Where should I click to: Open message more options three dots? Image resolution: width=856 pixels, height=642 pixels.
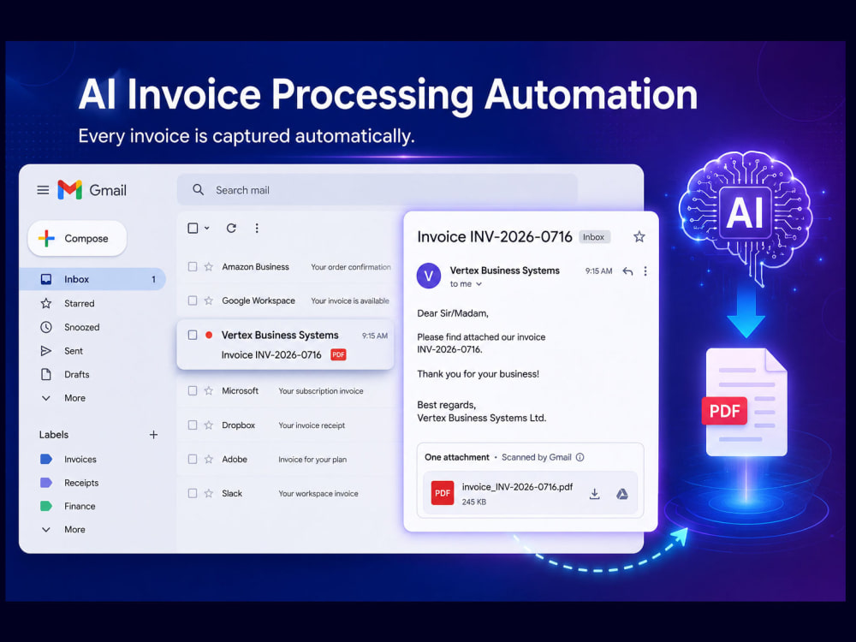coord(645,270)
